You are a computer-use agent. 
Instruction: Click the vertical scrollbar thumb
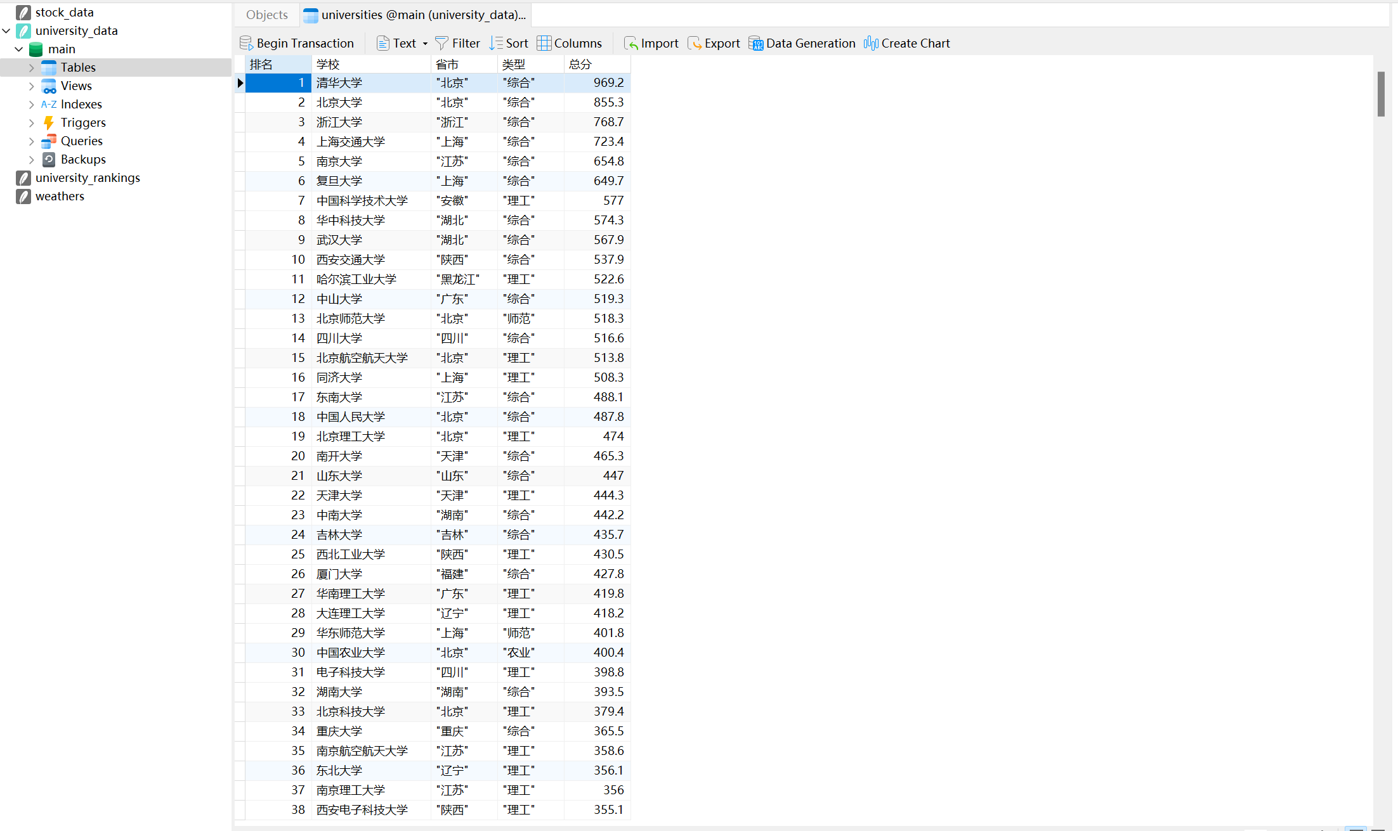(1381, 94)
